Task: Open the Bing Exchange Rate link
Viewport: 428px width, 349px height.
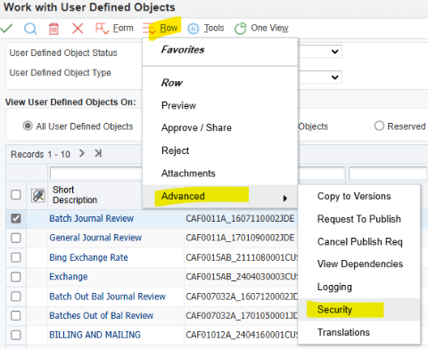Action: point(88,257)
